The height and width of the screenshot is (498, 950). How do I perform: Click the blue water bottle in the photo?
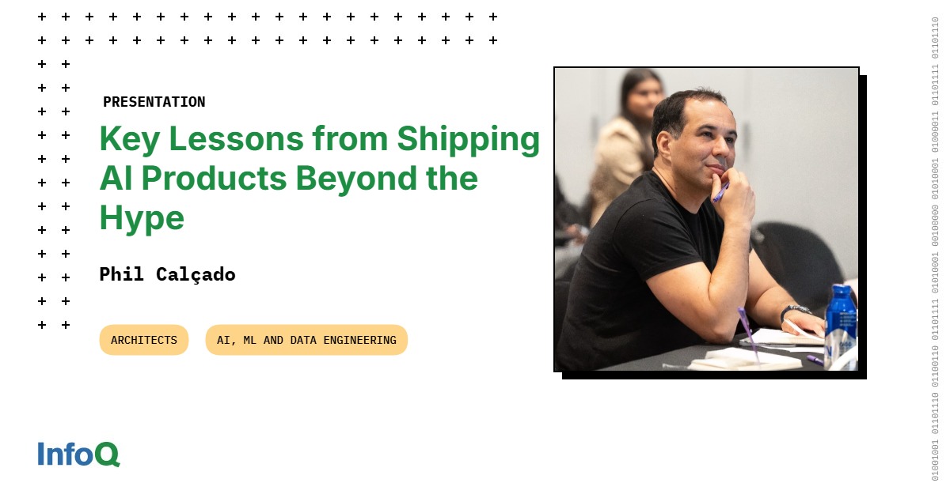point(839,326)
